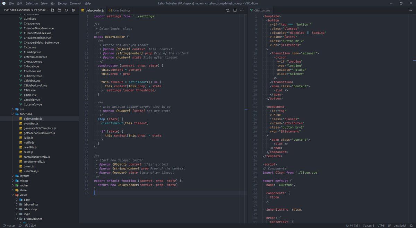The image size is (416, 228).
Task: Open the Edit menu
Action: [19, 3]
